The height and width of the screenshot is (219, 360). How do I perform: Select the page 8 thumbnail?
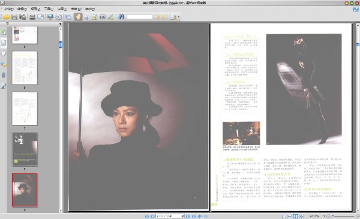pyautogui.click(x=25, y=149)
